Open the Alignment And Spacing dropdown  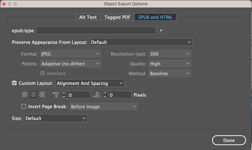coord(90,83)
